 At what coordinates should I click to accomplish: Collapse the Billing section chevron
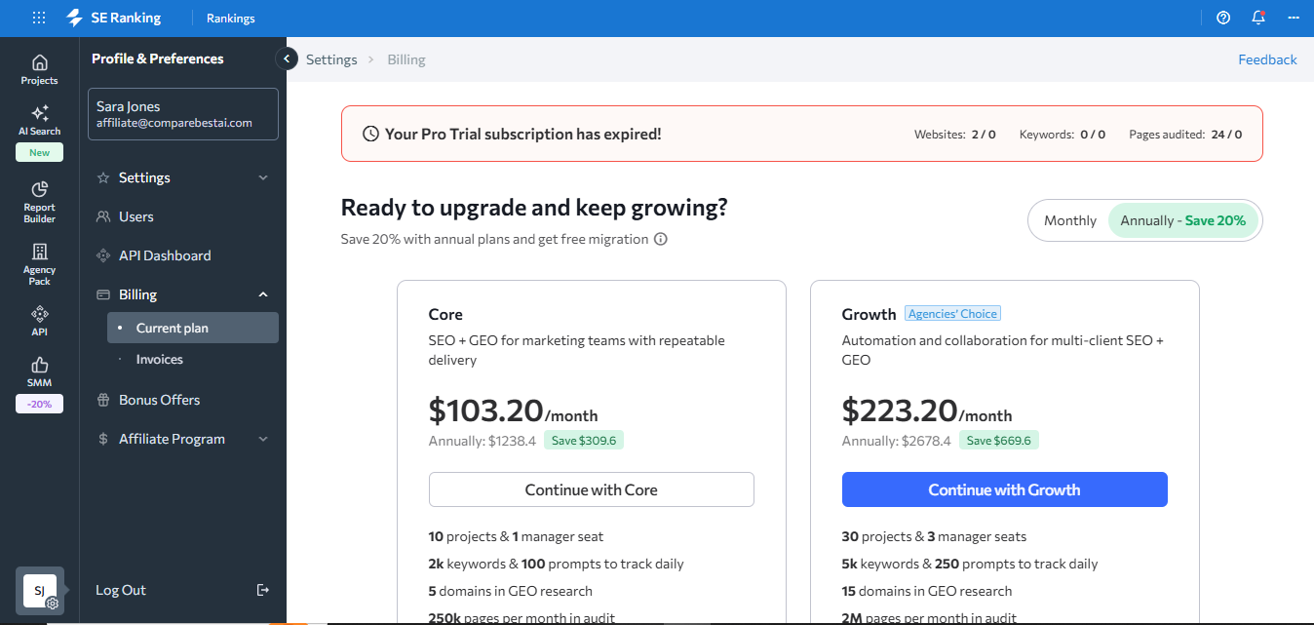point(263,294)
